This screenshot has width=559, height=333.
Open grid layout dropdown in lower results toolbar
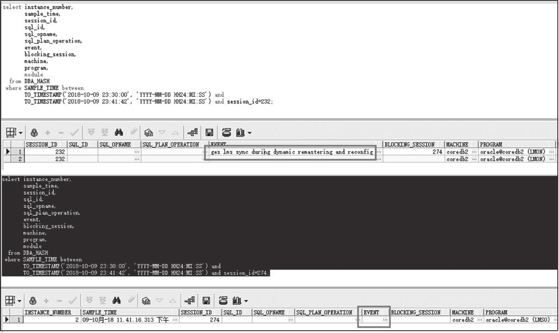click(x=21, y=301)
